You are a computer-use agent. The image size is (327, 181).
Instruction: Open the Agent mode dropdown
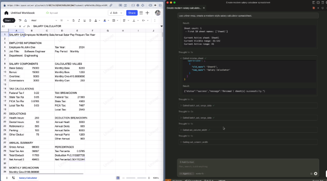187,174
